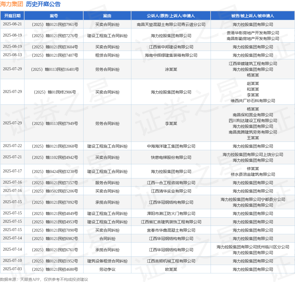Click 宜春市华鑫混凝土有限公司 plaintiff
Viewport: 295px width, 282px height.
171,230
